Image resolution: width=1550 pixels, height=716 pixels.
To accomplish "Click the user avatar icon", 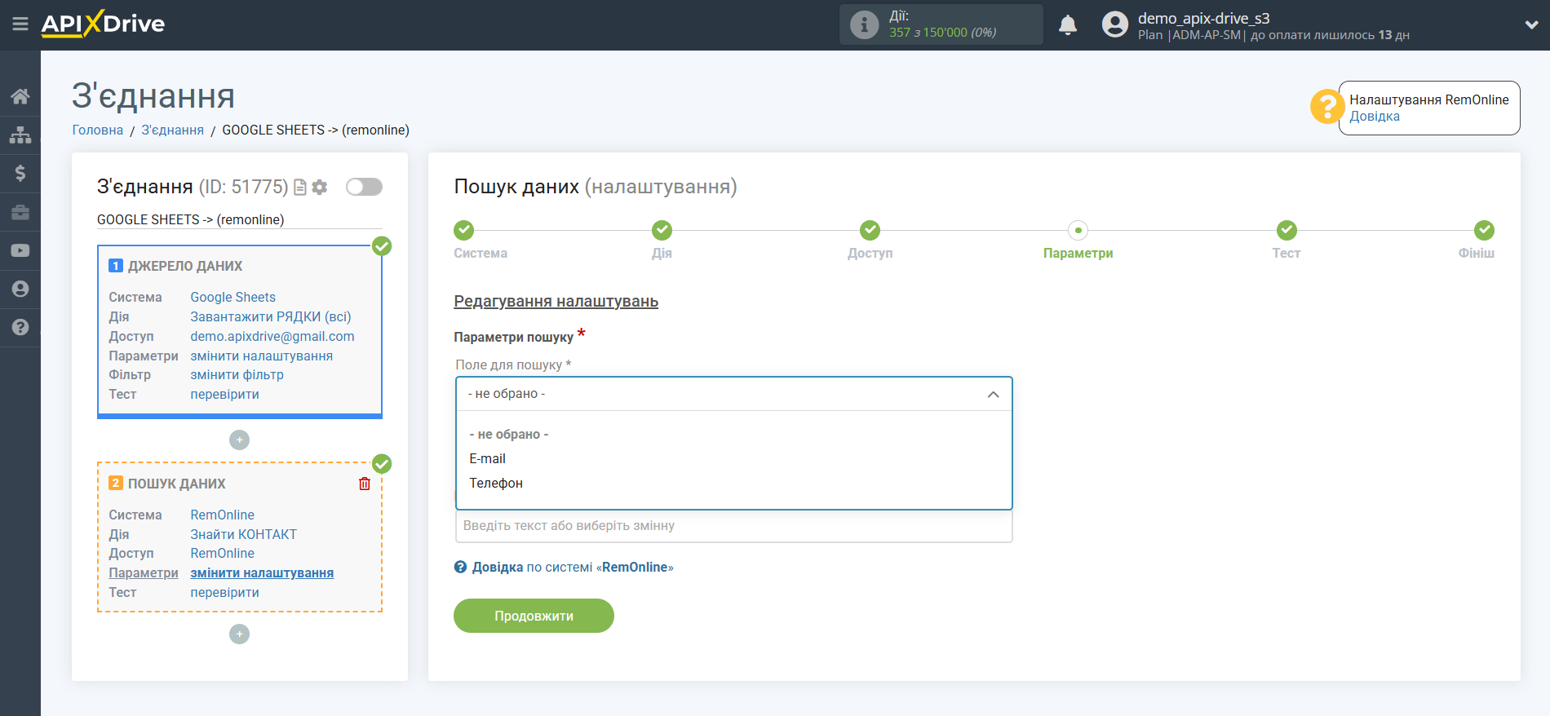I will 1114,24.
